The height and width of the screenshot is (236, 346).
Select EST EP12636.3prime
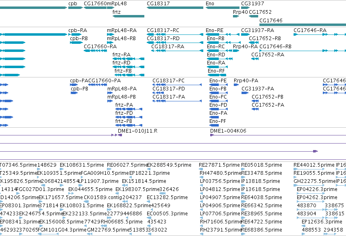coord(322,222)
